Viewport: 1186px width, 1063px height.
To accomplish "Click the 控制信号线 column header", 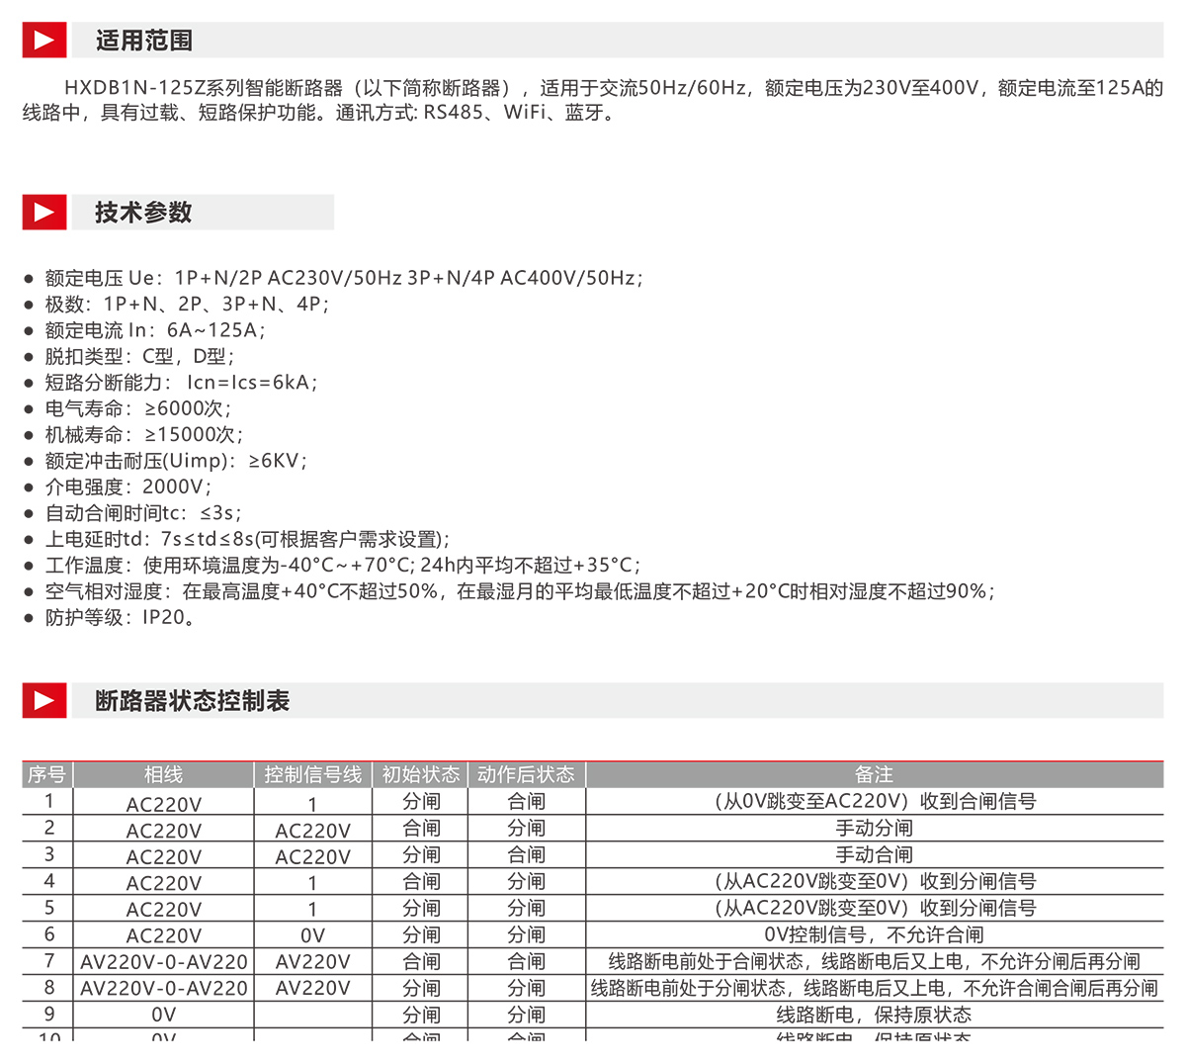I will click(312, 774).
